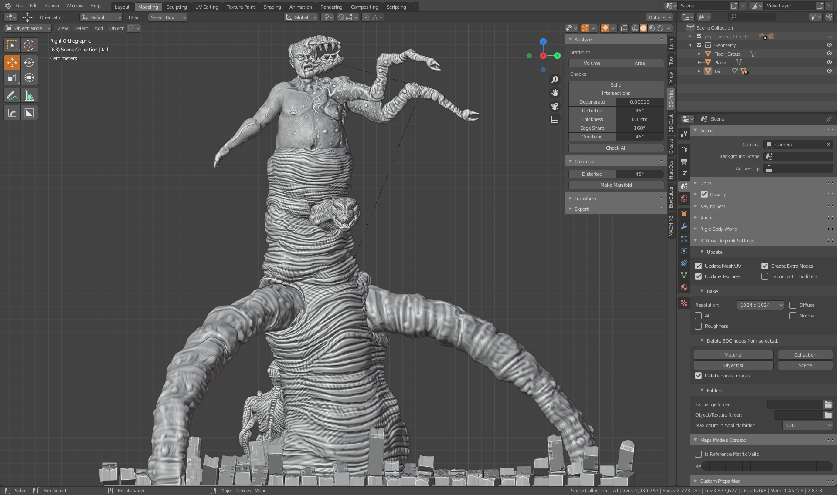This screenshot has width=837, height=495.
Task: Click the outliner search field
Action: coord(751,17)
